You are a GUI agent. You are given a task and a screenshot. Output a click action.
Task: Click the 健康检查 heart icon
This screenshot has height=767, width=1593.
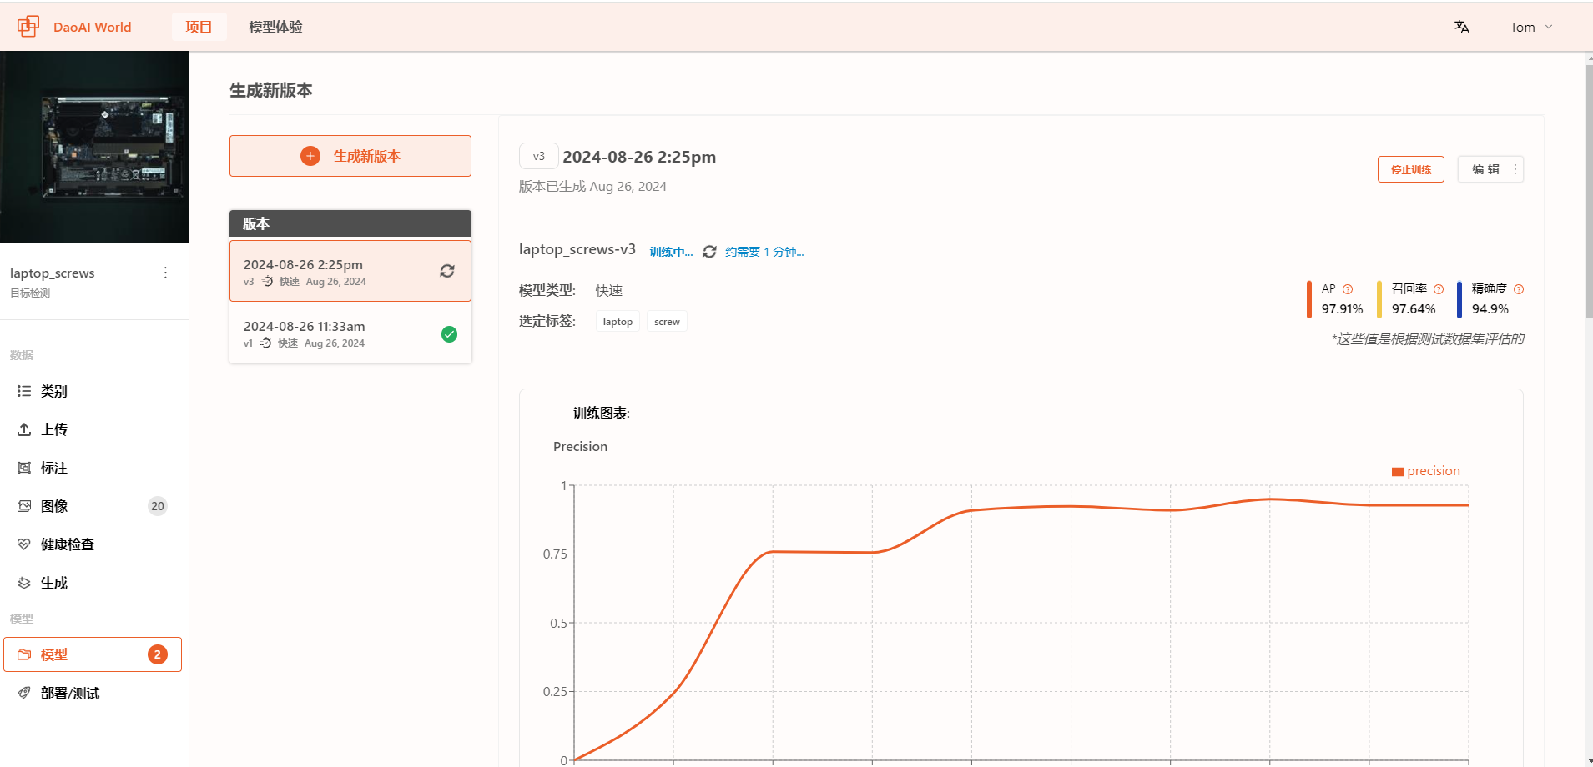pos(24,544)
